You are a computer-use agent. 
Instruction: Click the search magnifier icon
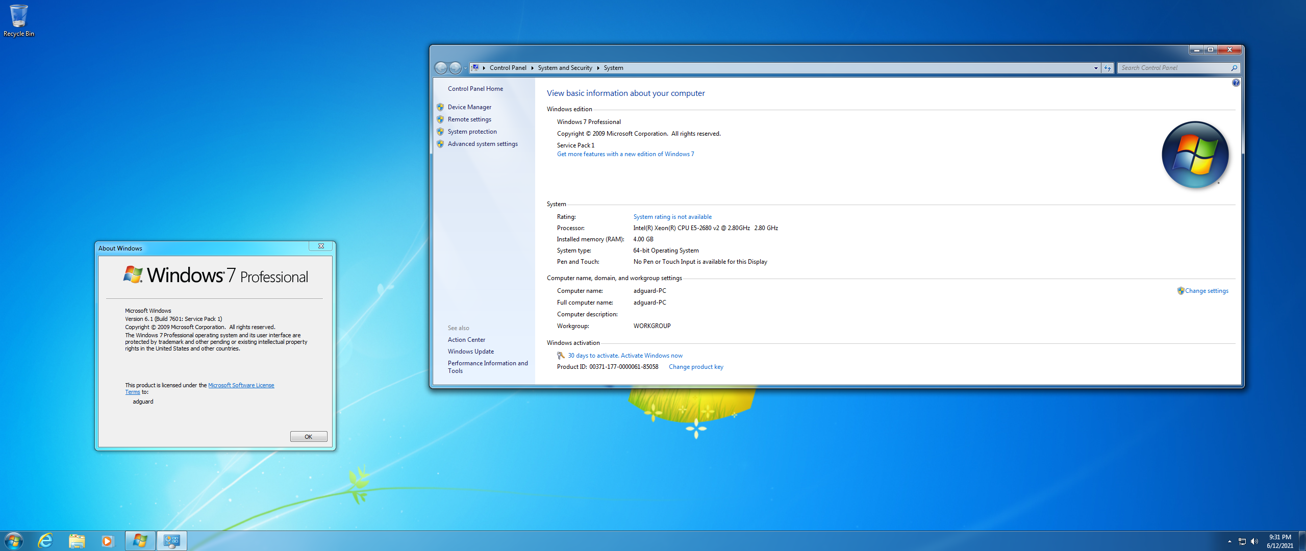click(x=1234, y=68)
